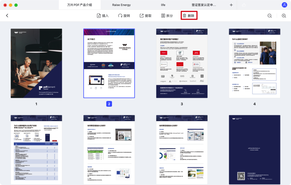
Task: Zoom out with the minus magnifier
Action: pos(270,16)
